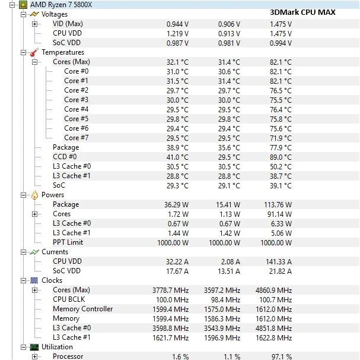
Task: Click the 98.4 MHz CPU BCLK value
Action: 226,300
